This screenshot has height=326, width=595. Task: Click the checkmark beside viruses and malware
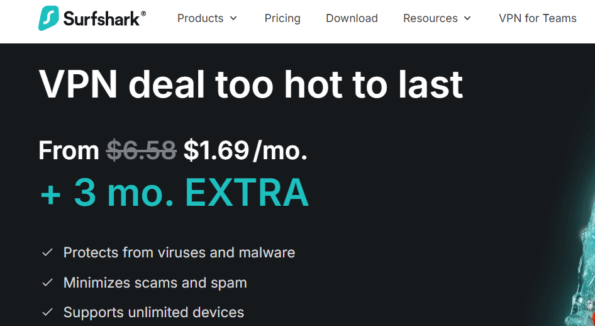(x=47, y=253)
